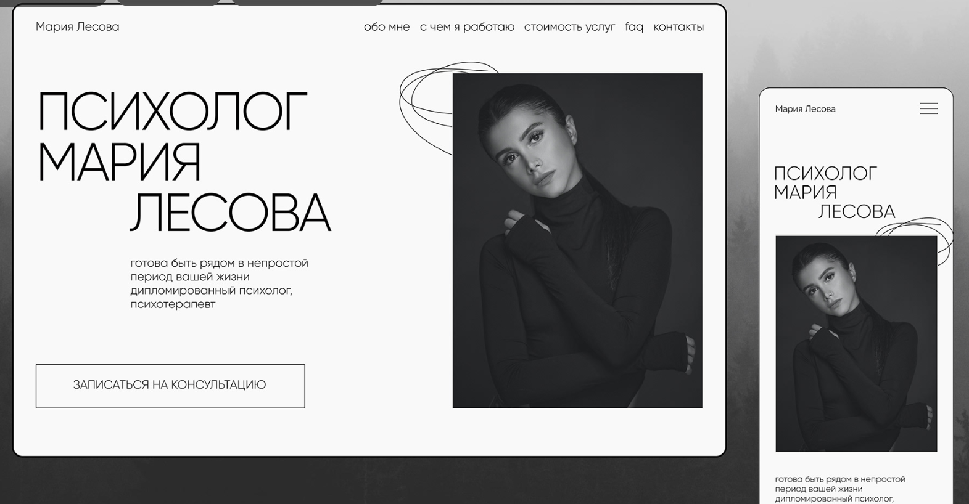Click the large desktop heading word "МАРИЯ"

point(120,161)
